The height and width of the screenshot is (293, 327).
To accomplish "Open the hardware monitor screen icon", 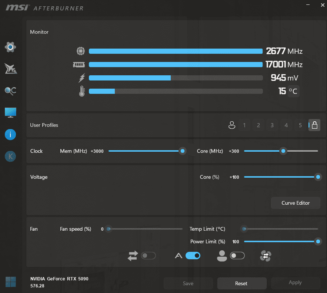I will [10, 112].
